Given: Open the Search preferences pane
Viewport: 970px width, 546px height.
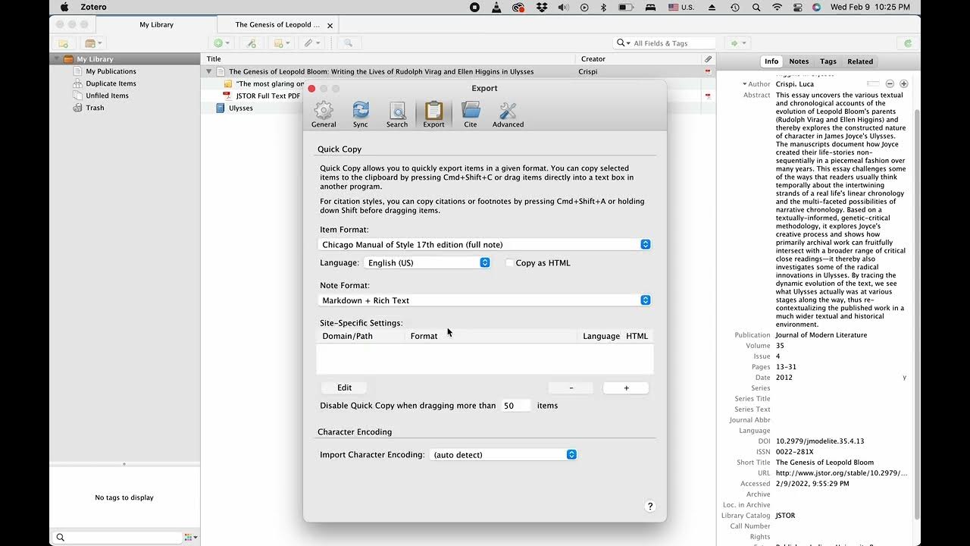Looking at the screenshot, I should point(397,114).
